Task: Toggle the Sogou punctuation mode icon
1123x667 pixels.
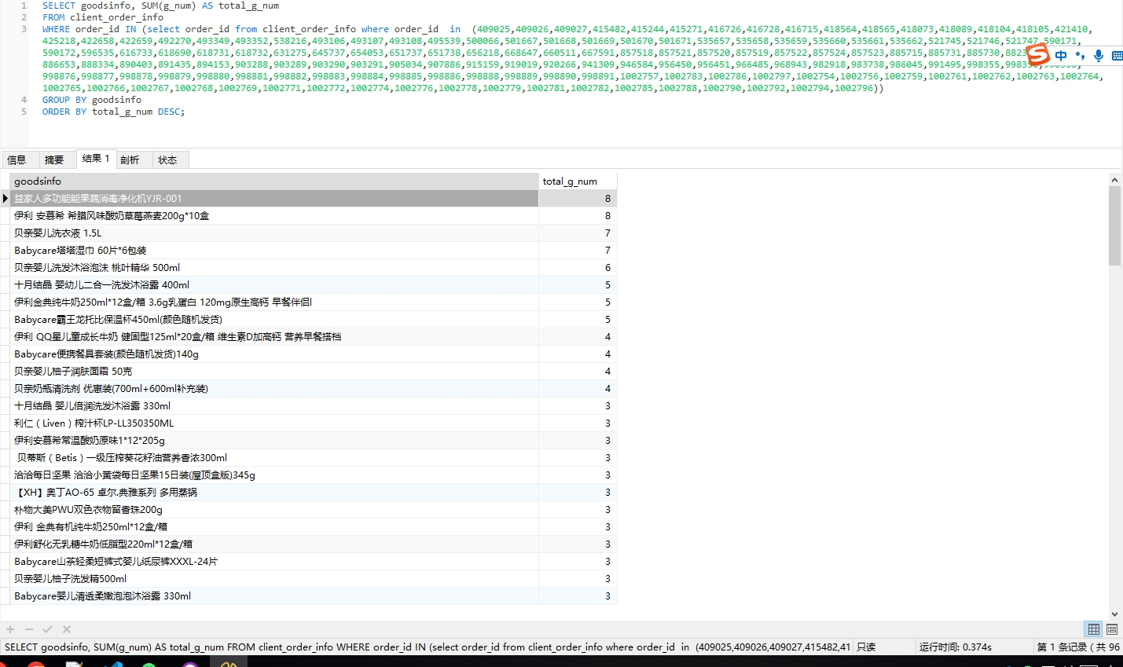Action: [x=1080, y=55]
